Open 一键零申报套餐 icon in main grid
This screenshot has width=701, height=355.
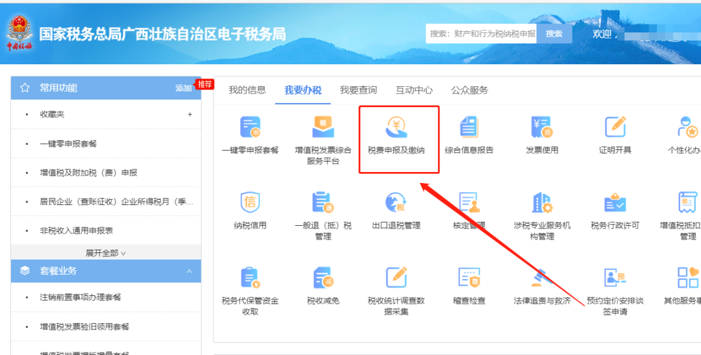(x=251, y=127)
